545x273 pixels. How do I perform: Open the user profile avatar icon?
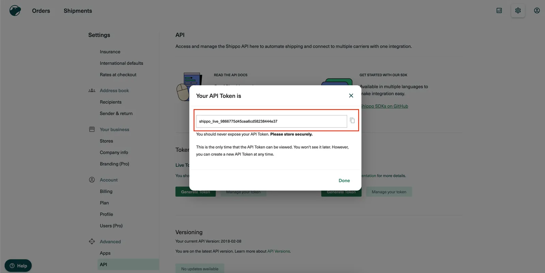click(537, 11)
